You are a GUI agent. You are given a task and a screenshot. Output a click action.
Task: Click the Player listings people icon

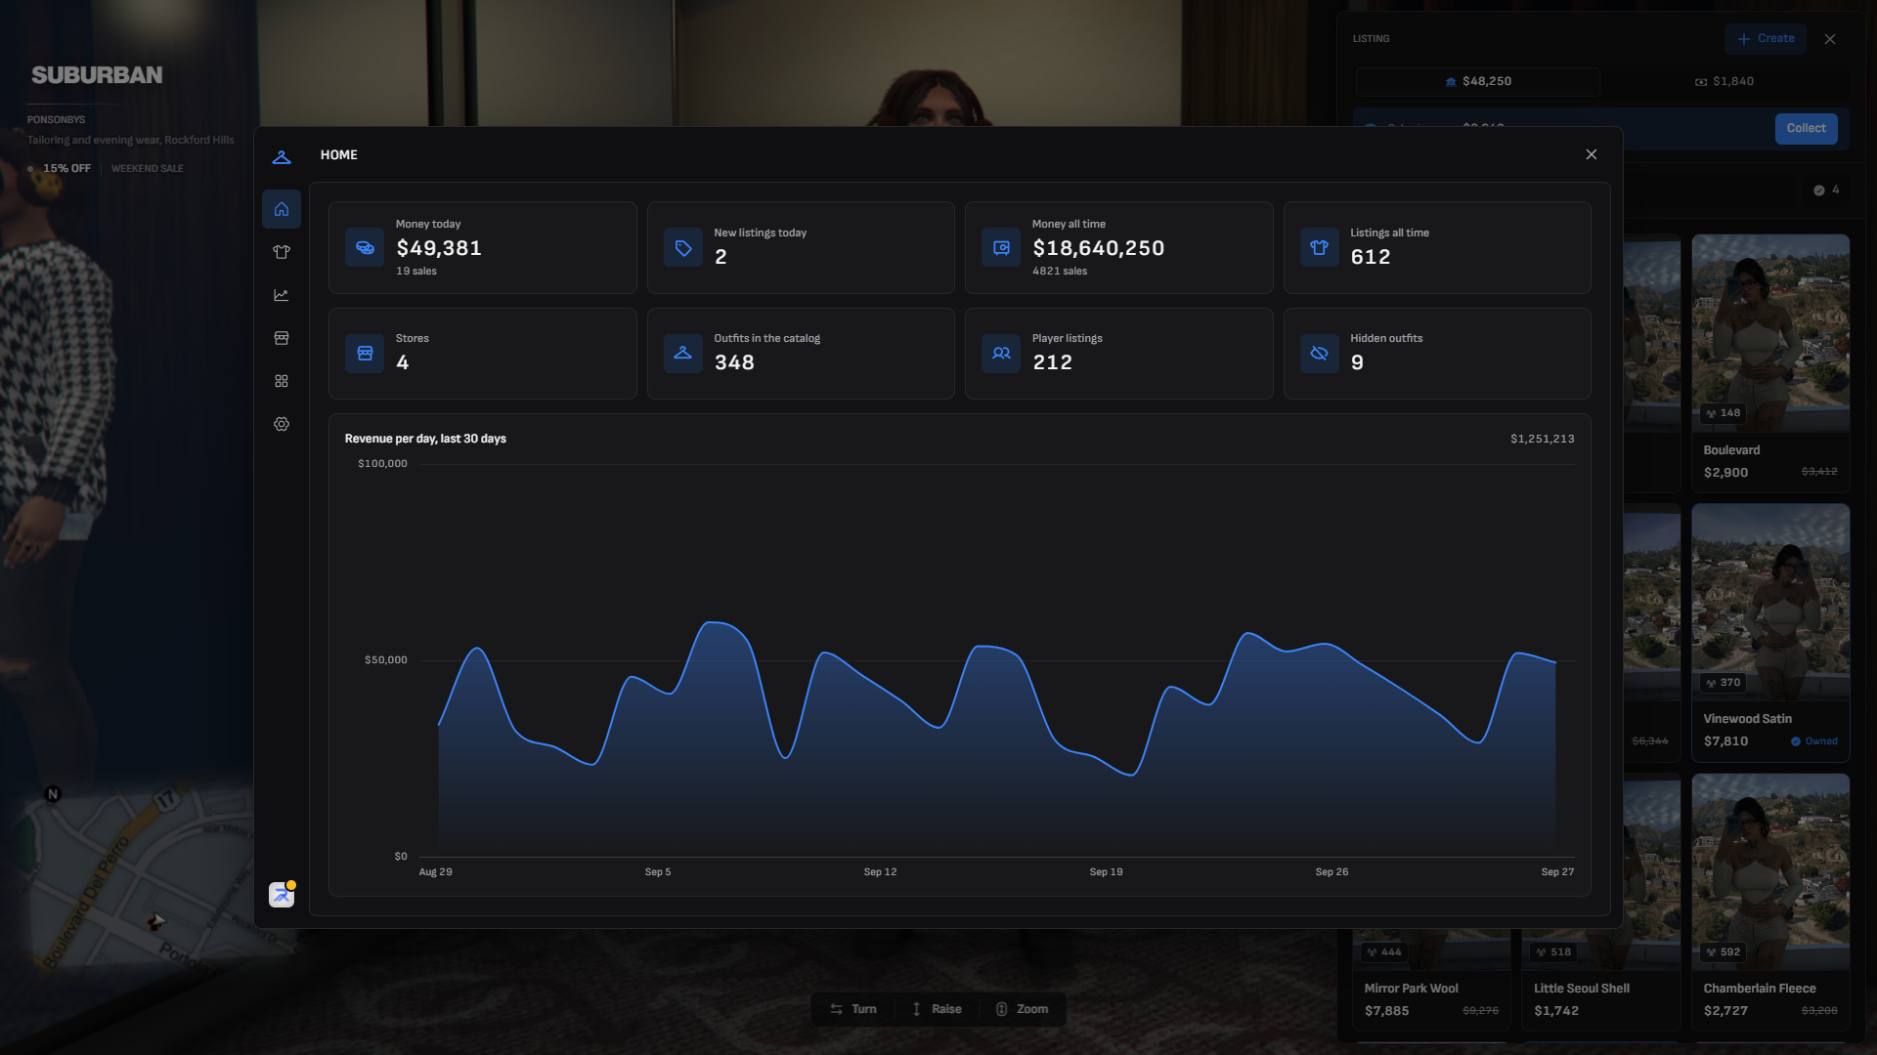tap(1001, 354)
